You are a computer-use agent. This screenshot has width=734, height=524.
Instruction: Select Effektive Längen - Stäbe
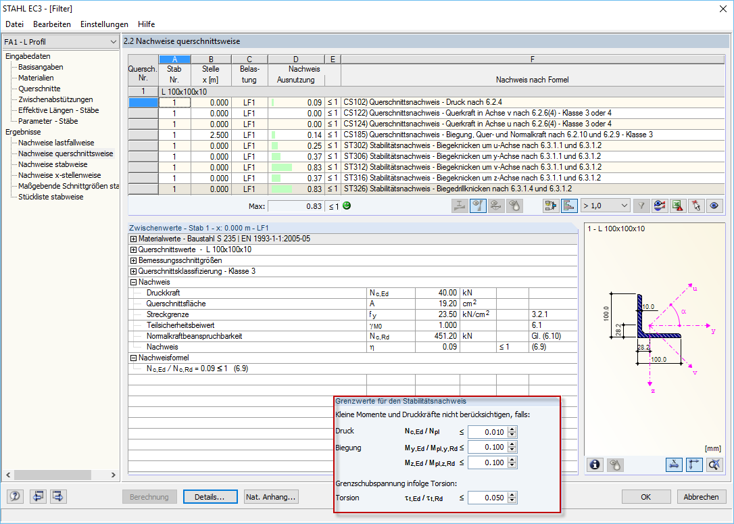(x=59, y=110)
